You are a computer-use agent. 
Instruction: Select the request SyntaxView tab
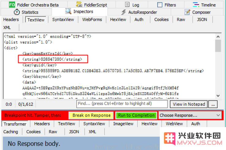coord(63,20)
